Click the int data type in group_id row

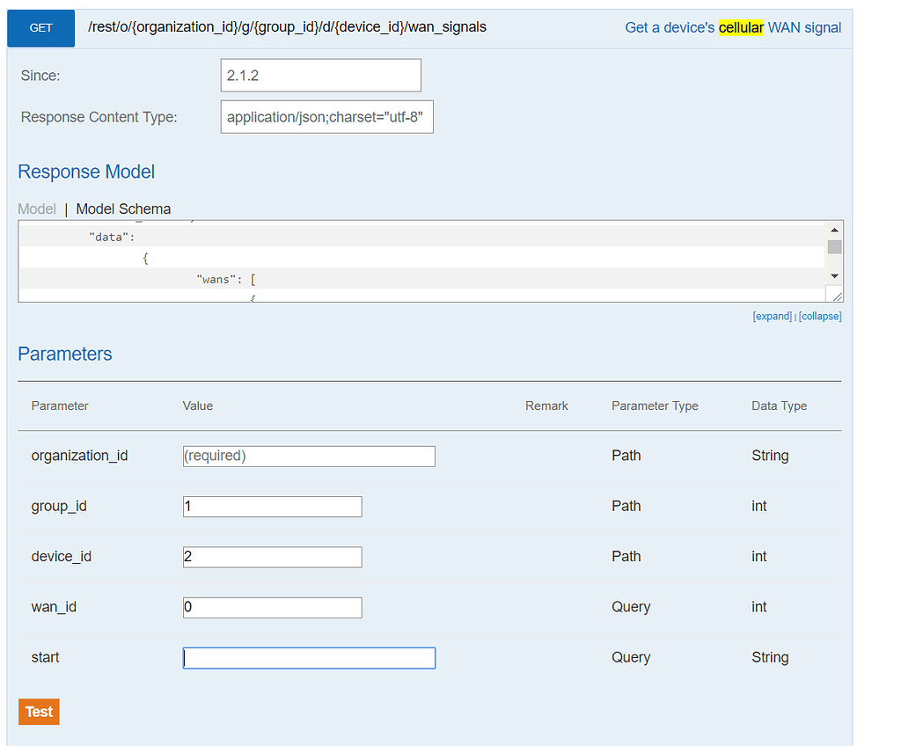(759, 507)
